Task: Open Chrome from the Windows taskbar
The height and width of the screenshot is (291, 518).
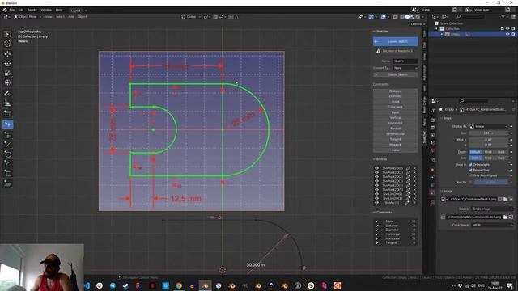Action: 179,285
